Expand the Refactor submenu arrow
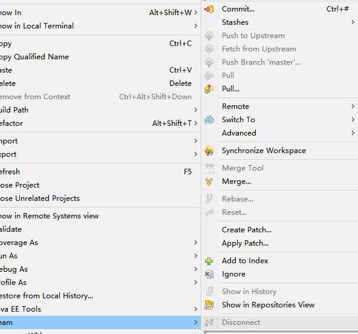 [x=195, y=123]
